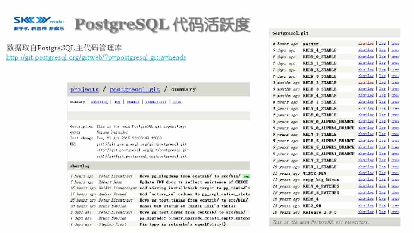Open the WIN32_DEV branch name
Viewport: 414px width, 233px height.
tap(316, 173)
